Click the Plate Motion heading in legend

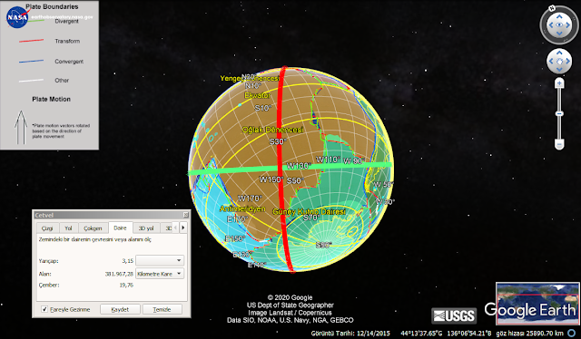[x=51, y=99]
